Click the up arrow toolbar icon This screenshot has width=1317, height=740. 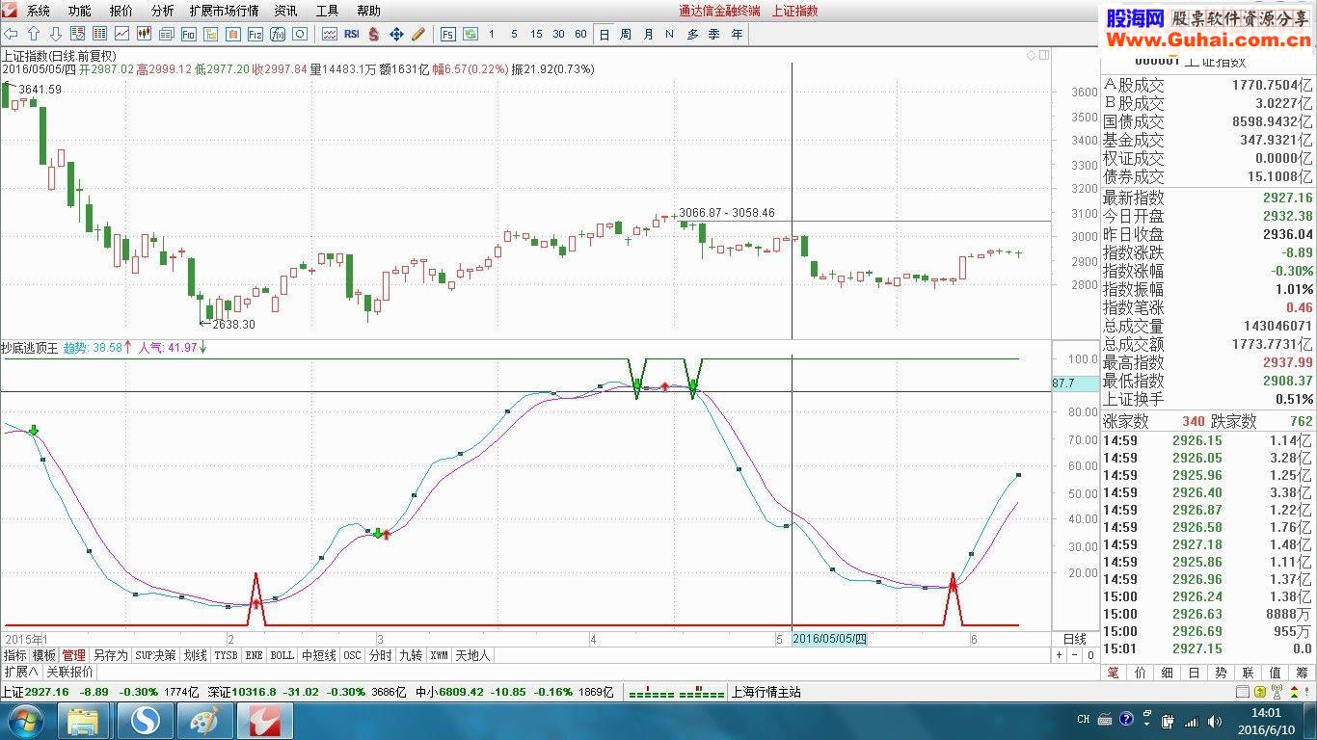pyautogui.click(x=34, y=34)
